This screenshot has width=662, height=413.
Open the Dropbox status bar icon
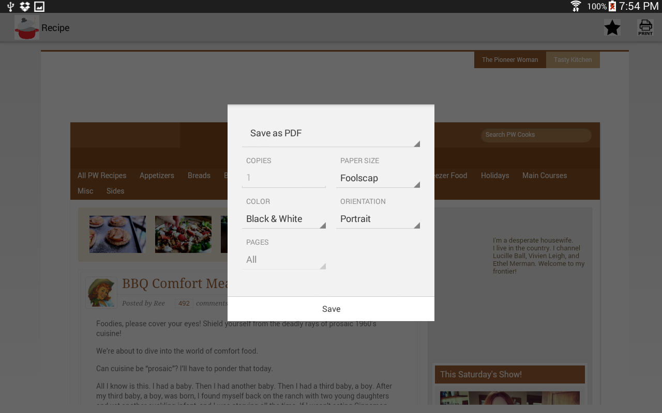pos(24,6)
